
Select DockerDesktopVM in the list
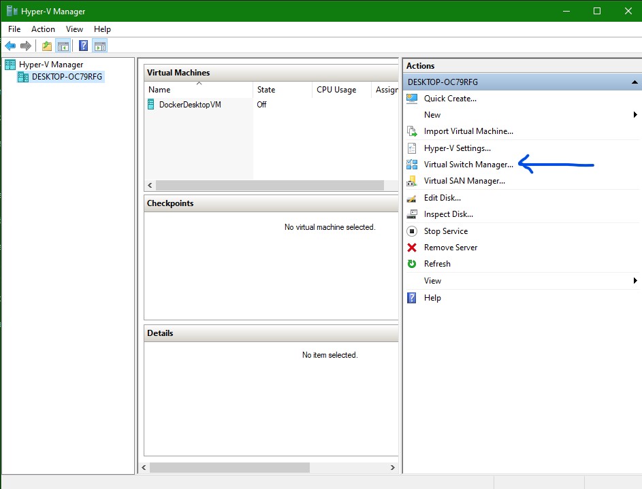click(x=189, y=105)
